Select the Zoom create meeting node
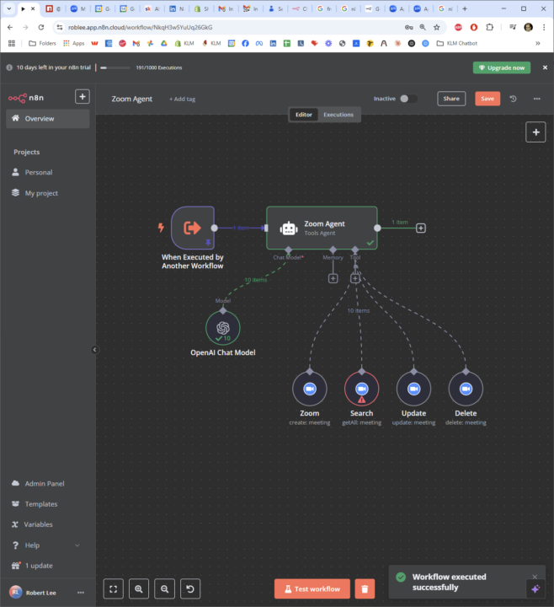This screenshot has width=554, height=607. pyautogui.click(x=310, y=389)
